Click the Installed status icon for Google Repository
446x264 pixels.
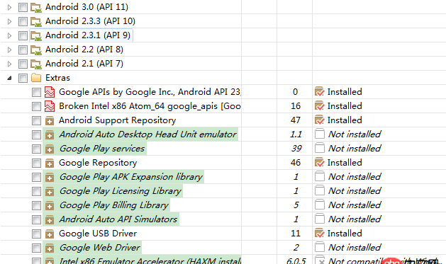319,163
